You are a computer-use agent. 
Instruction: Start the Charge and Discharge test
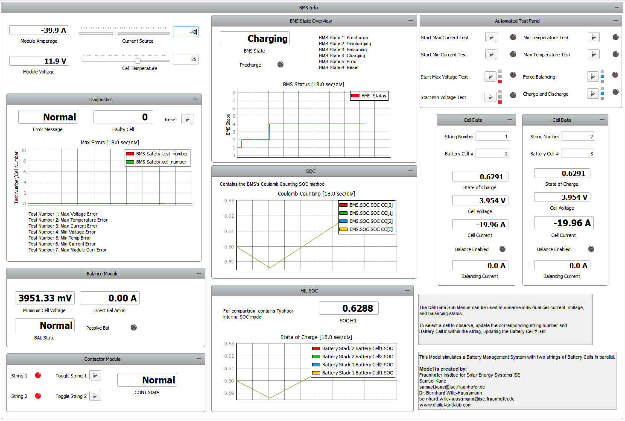click(593, 94)
